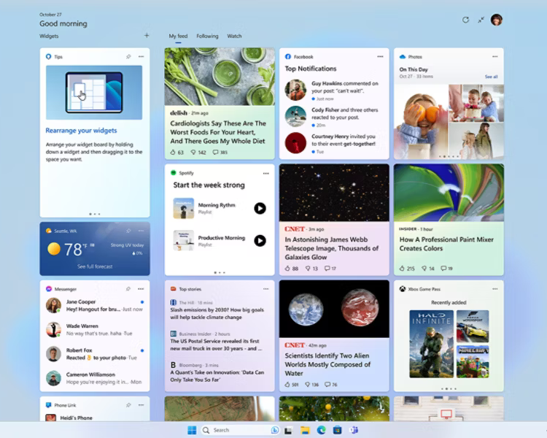Viewport: 547px width, 438px height.
Task: Open the Paint Mixer Creates Colors article
Action: coord(446,244)
